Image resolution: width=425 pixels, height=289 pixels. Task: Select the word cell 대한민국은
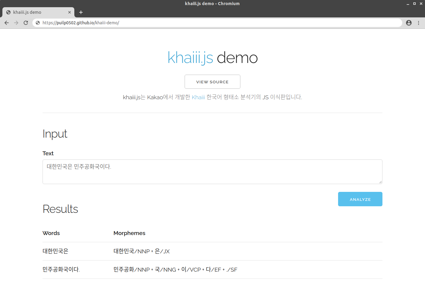[55, 251]
